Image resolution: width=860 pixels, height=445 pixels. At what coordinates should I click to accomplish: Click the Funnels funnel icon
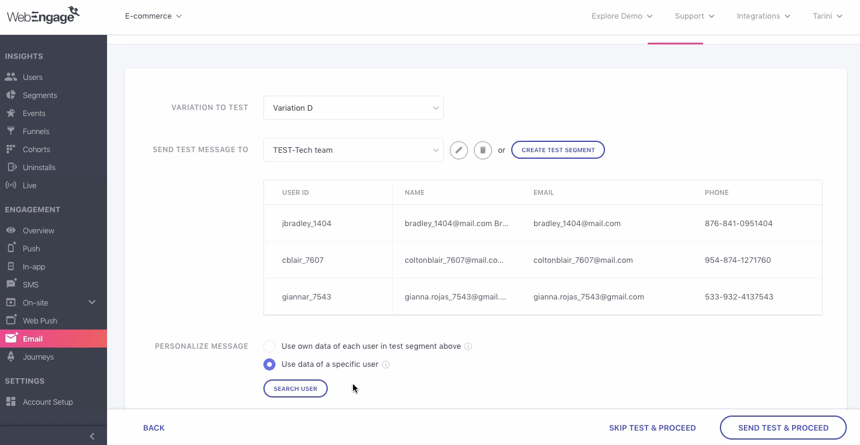pyautogui.click(x=11, y=131)
